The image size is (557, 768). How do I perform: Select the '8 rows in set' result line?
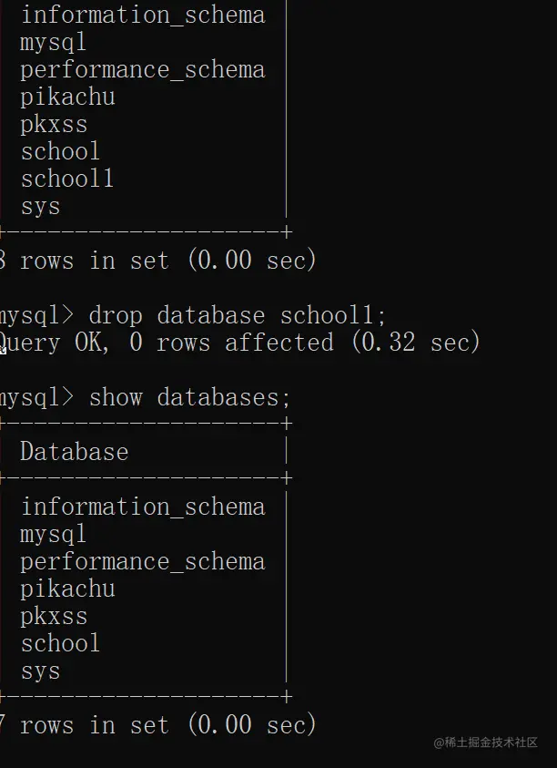(158, 260)
